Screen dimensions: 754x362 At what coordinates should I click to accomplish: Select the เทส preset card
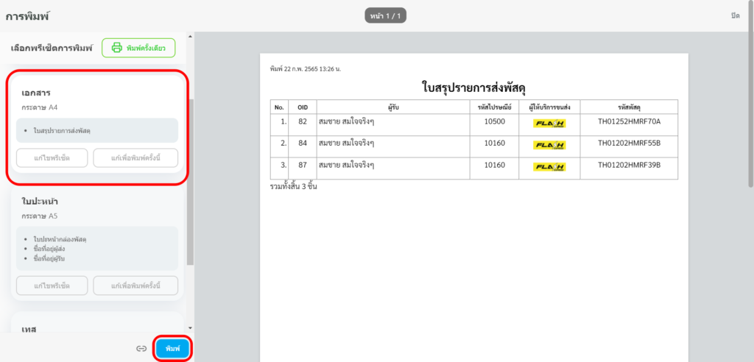tap(96, 324)
